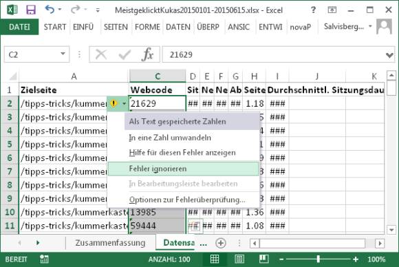This screenshot has width=399, height=267.
Task: Adjust the zoom slider handle
Action: [x=318, y=259]
